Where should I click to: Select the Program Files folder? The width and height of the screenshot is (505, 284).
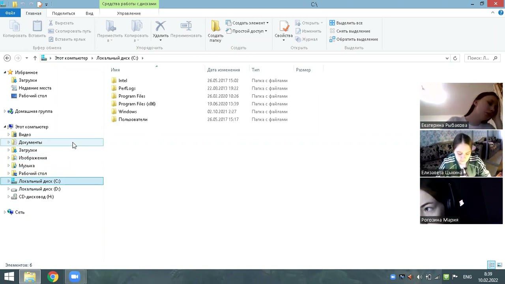[x=132, y=96]
